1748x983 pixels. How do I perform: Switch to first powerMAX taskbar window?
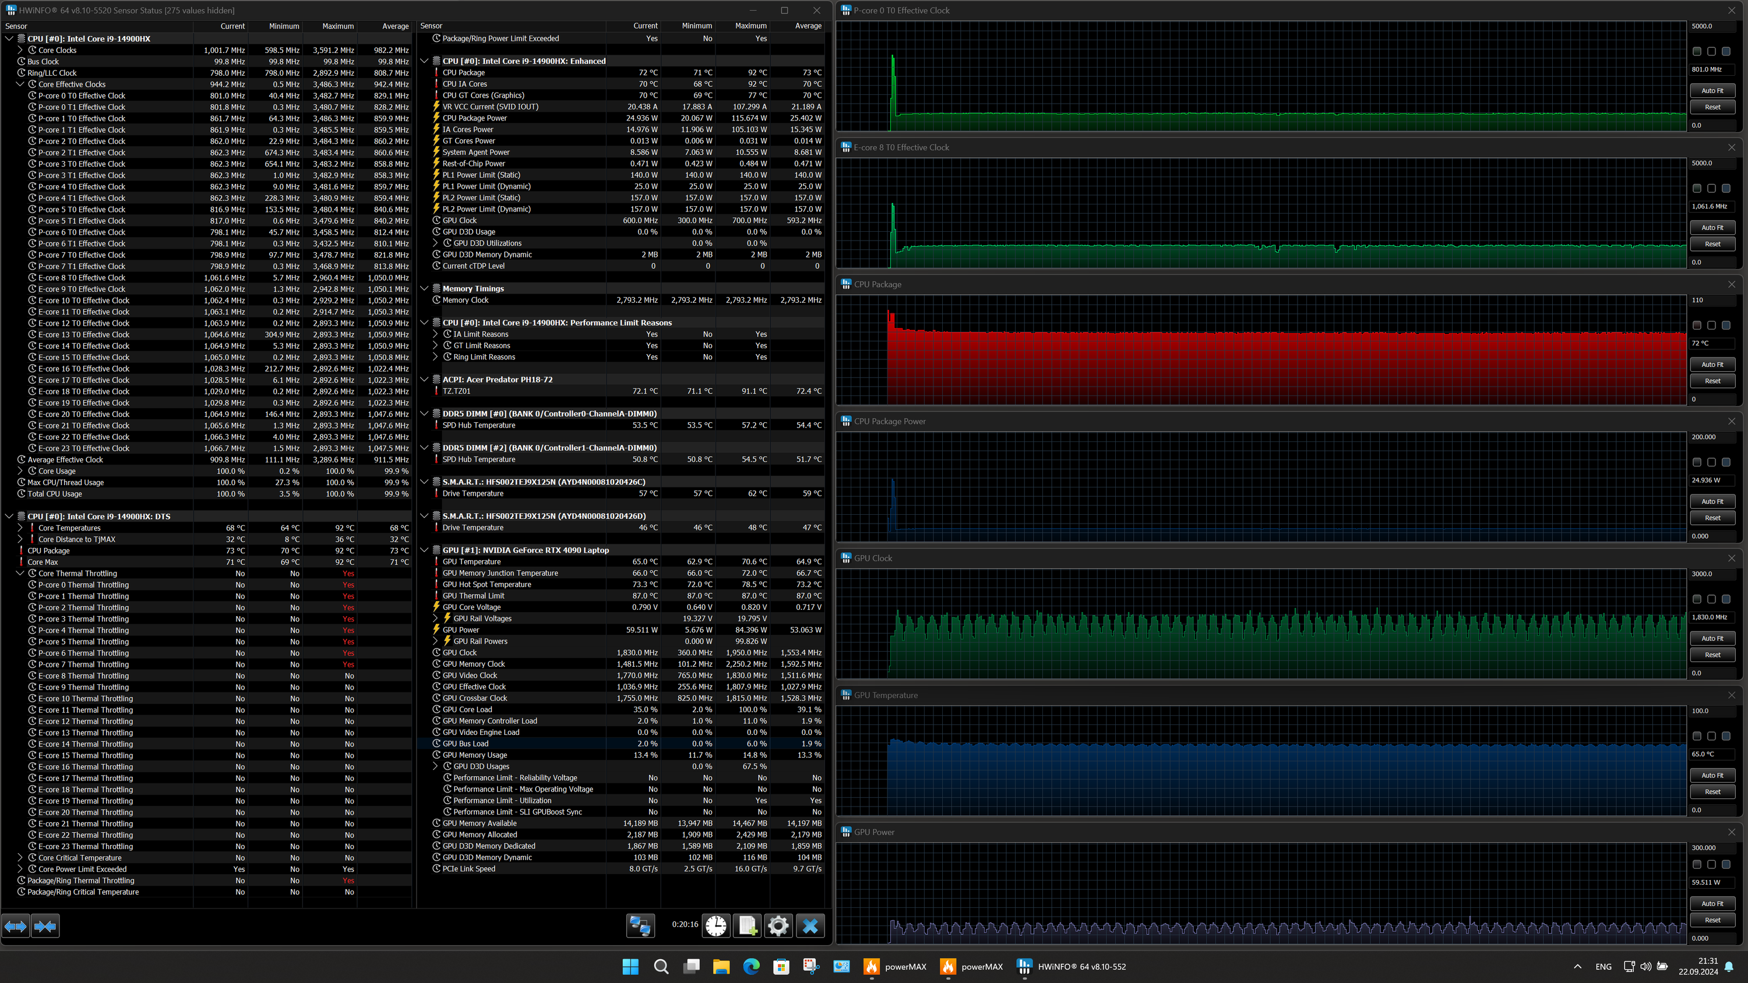[895, 967]
